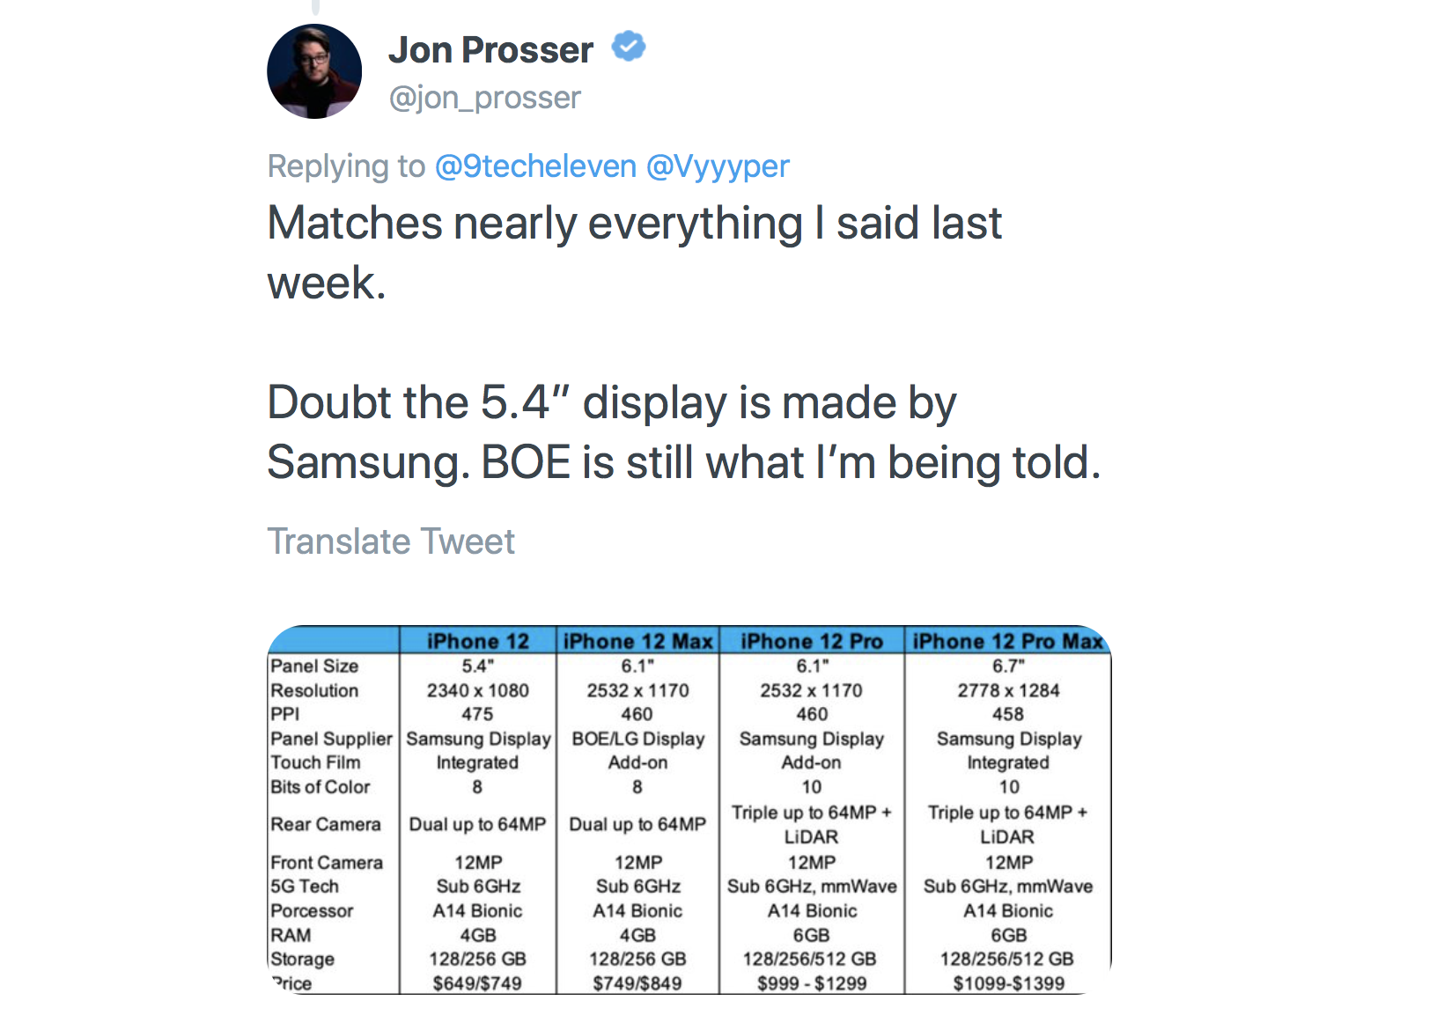
Task: Click the iPhone 12 column header
Action: click(x=477, y=641)
